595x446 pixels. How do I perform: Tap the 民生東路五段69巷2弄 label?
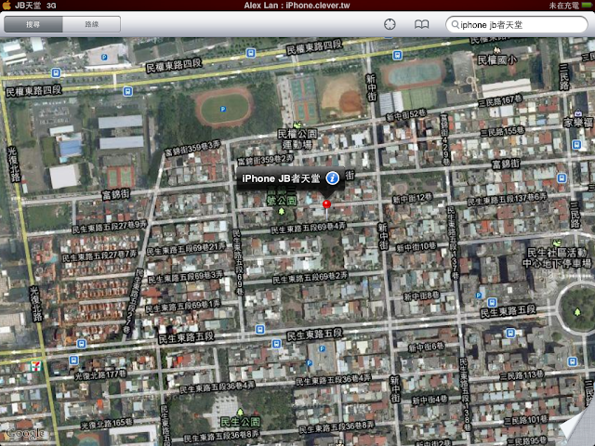tap(310, 278)
